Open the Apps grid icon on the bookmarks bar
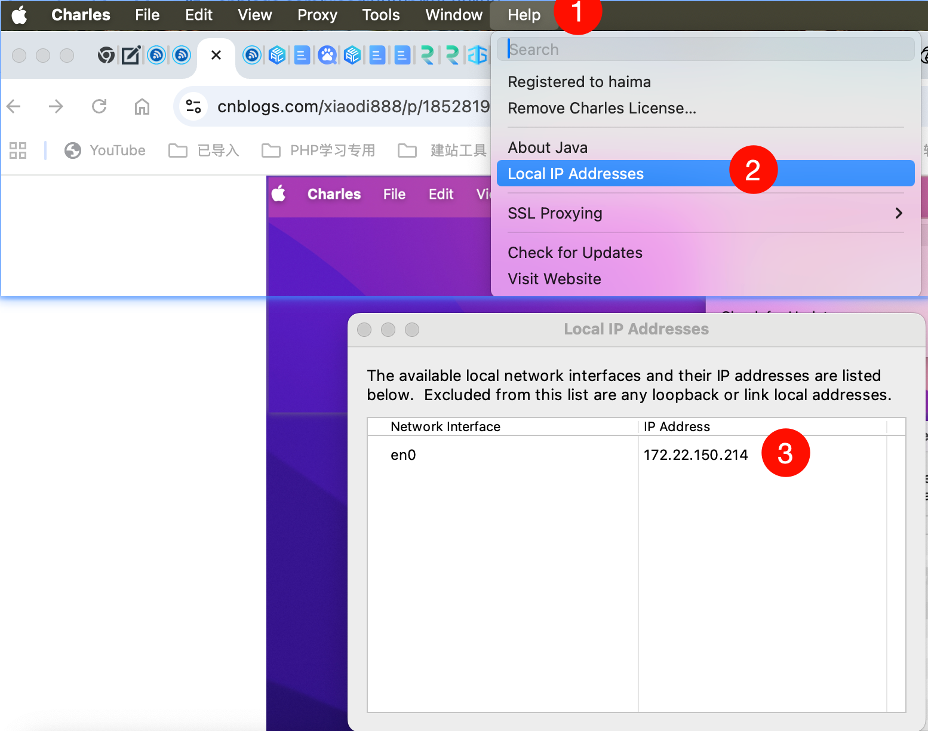The image size is (928, 731). [18, 150]
